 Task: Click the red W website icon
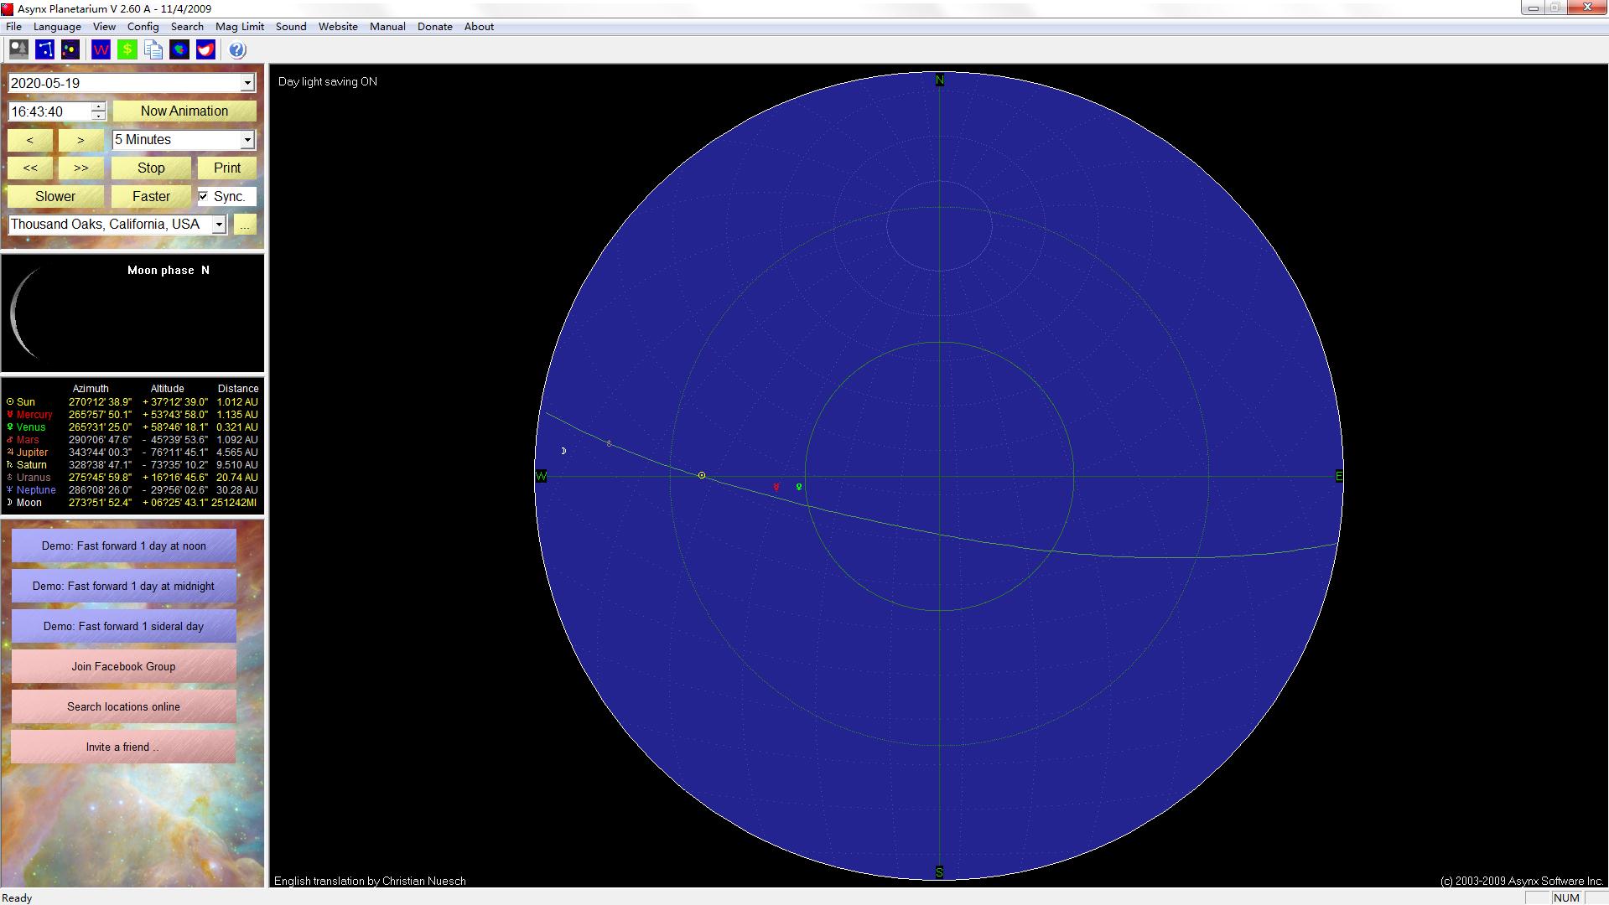pos(101,49)
